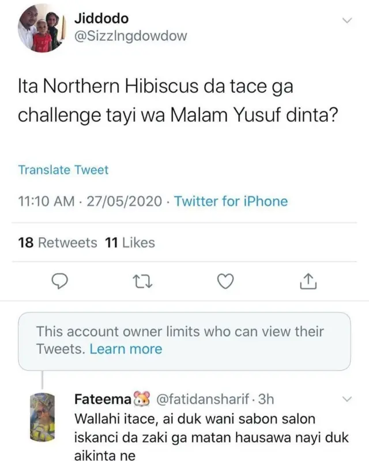
Task: Expand options chevron on Fateema's reply
Action: click(347, 399)
